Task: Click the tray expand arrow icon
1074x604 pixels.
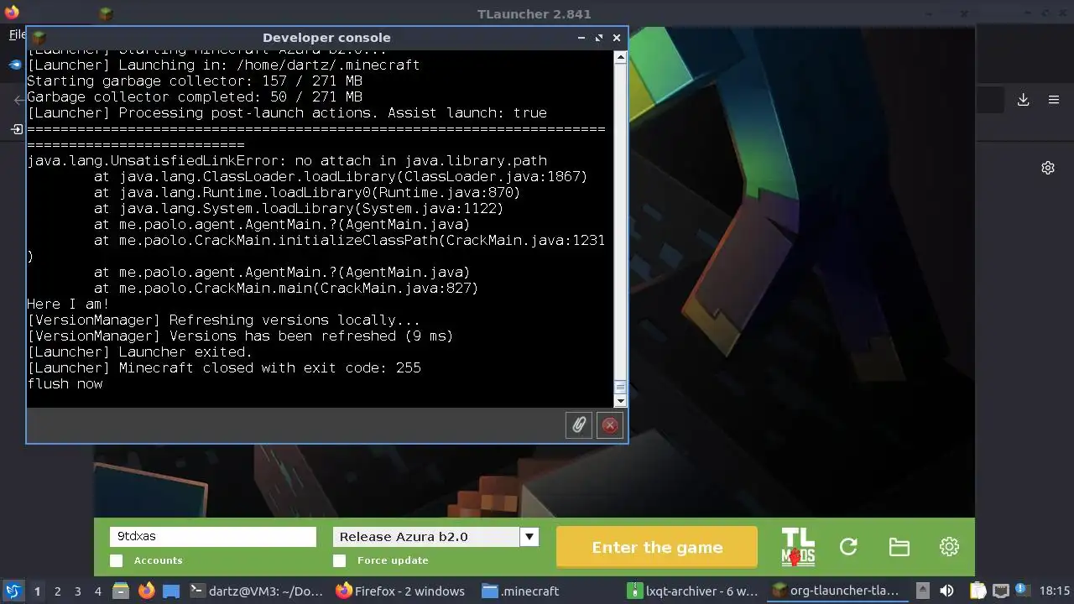Action: 922,591
